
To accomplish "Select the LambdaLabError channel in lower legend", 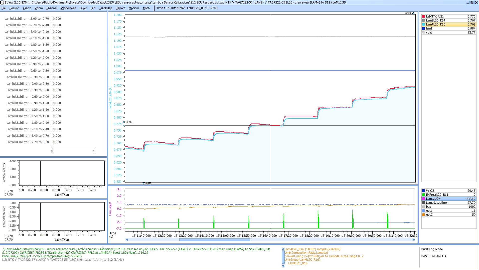I will (437, 203).
